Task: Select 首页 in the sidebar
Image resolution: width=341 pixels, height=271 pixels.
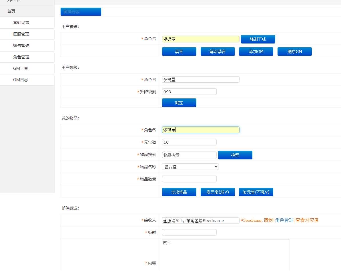Action: pos(11,11)
